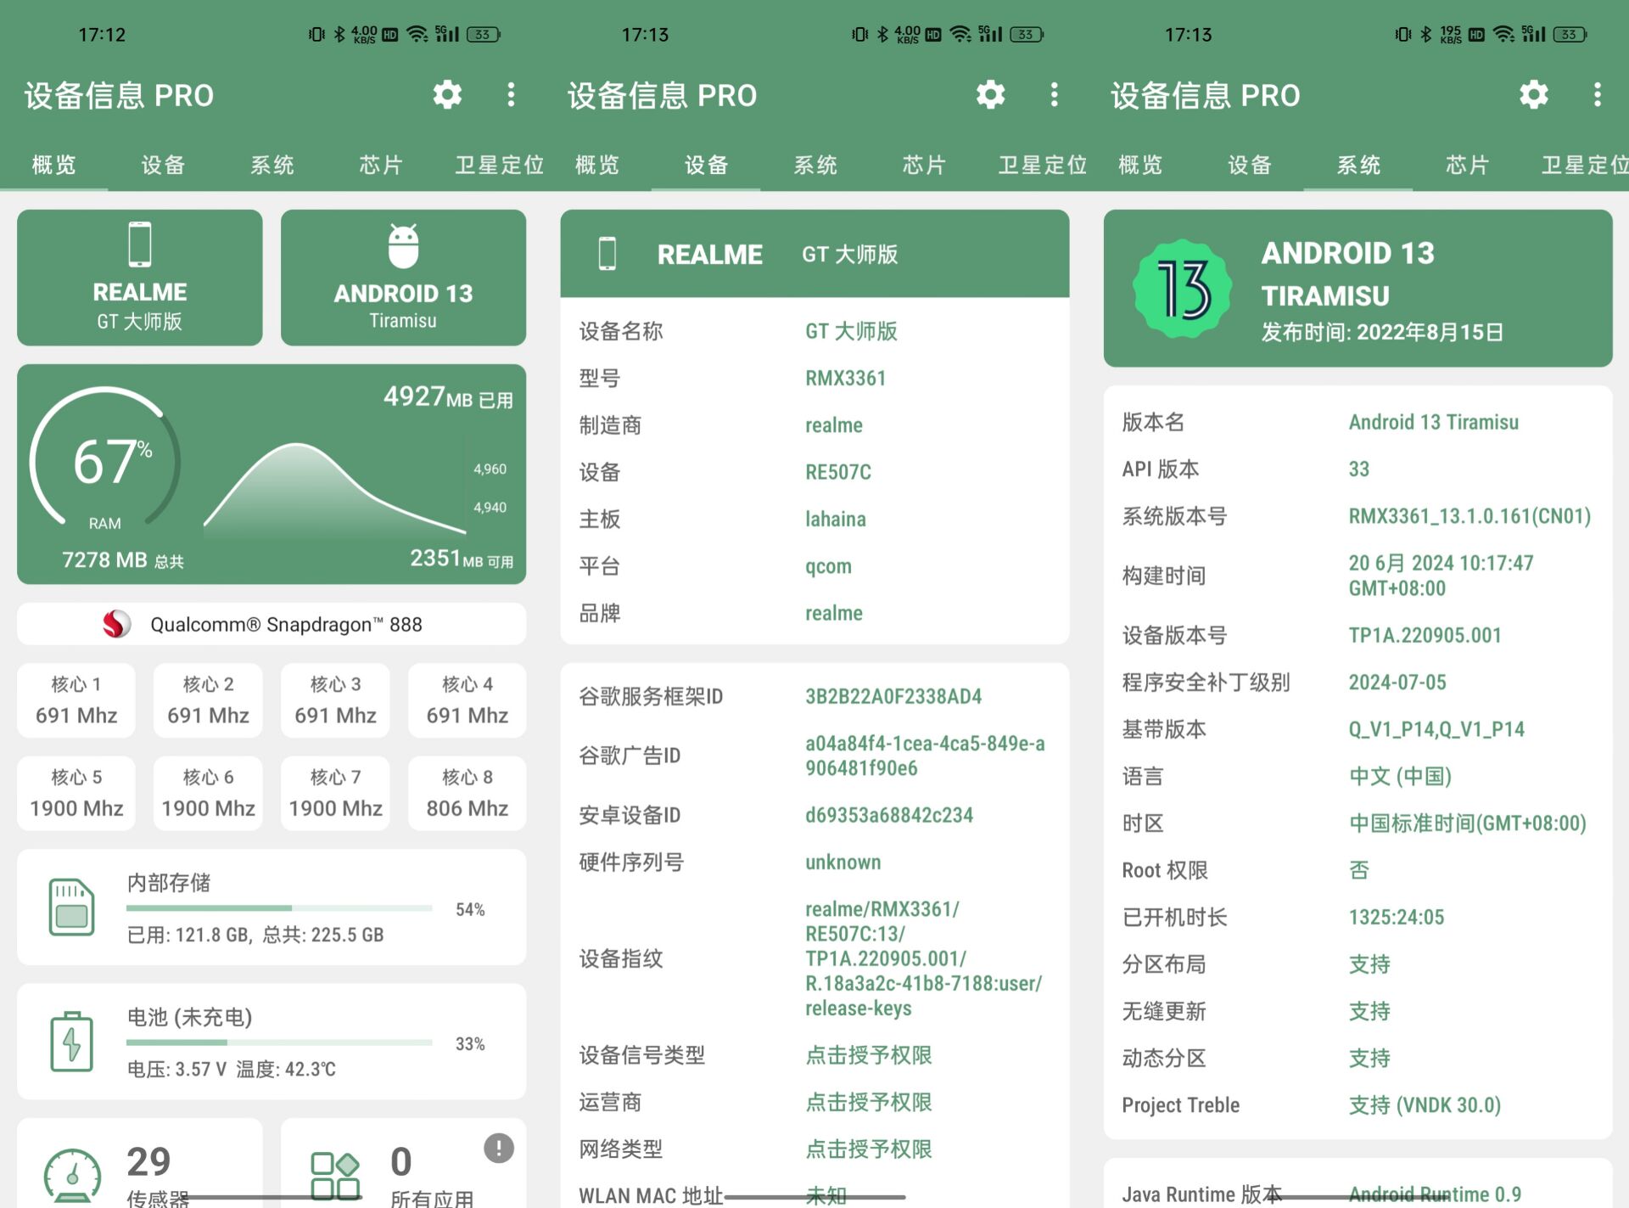Switch to 系统 tab in second screen
This screenshot has width=1629, height=1208.
click(x=815, y=165)
